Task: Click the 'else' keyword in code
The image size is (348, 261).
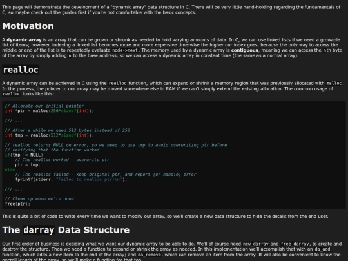Action: coord(10,169)
